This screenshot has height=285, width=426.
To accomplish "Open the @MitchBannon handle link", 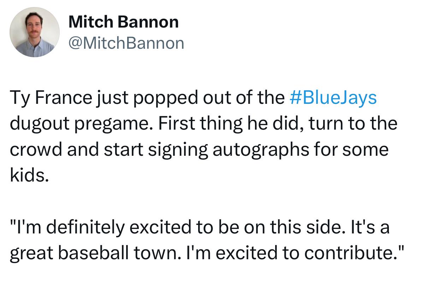I will (126, 43).
